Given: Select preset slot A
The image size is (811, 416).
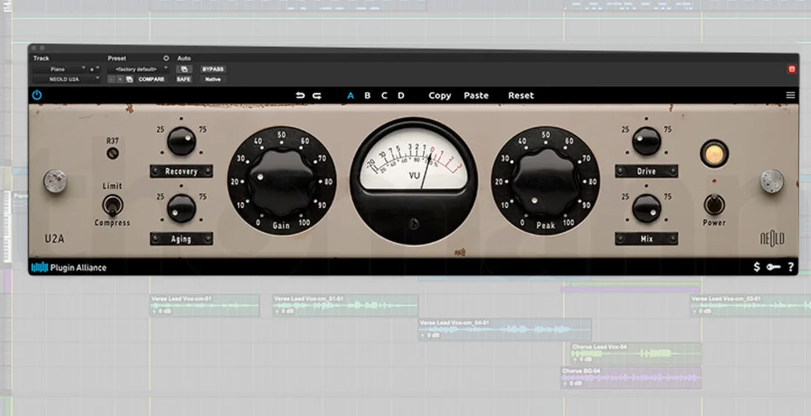Looking at the screenshot, I should click(x=351, y=95).
